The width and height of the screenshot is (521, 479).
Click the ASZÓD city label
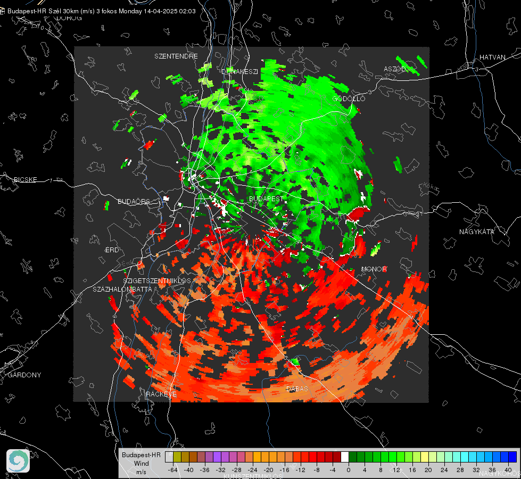click(x=395, y=69)
